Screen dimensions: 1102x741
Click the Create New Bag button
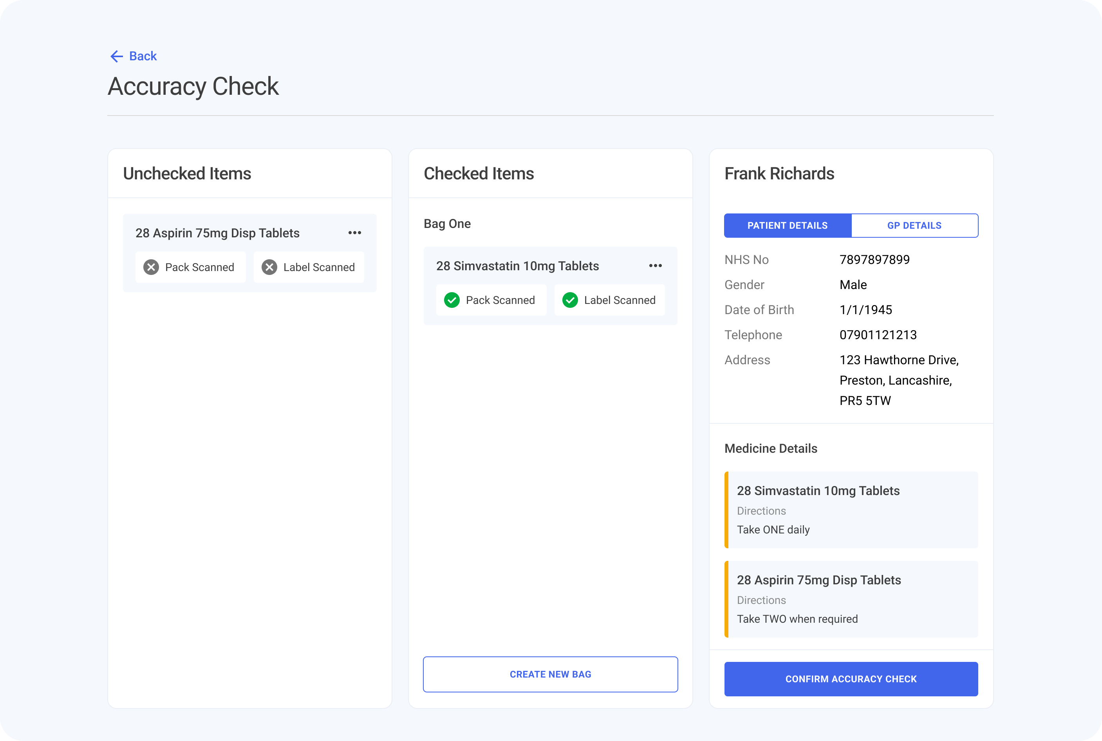[x=550, y=674]
